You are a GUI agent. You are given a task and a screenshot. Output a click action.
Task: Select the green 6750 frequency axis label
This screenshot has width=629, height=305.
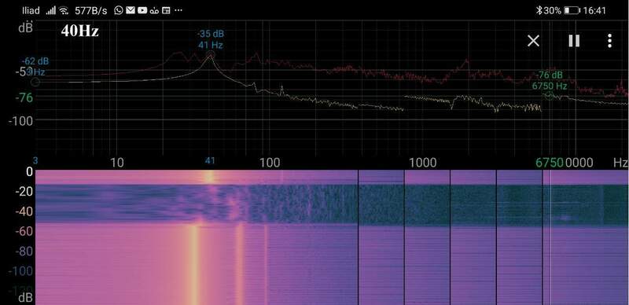[x=550, y=163]
